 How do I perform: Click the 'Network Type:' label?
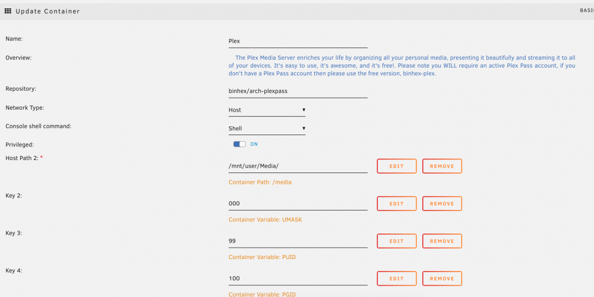pyautogui.click(x=24, y=108)
